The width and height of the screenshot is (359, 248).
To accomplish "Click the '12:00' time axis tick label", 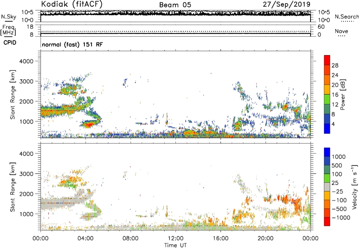I will tap(175, 239).
